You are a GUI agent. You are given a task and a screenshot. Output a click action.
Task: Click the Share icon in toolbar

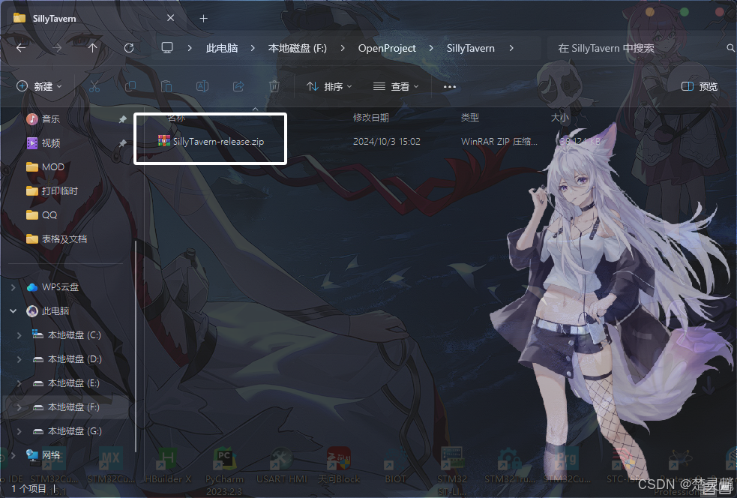pos(238,86)
